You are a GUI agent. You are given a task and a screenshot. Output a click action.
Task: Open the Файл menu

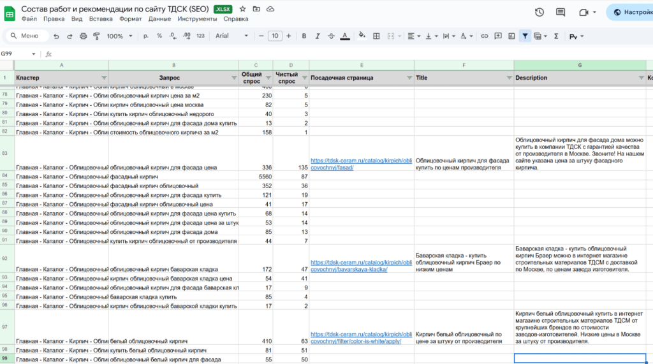pos(29,19)
